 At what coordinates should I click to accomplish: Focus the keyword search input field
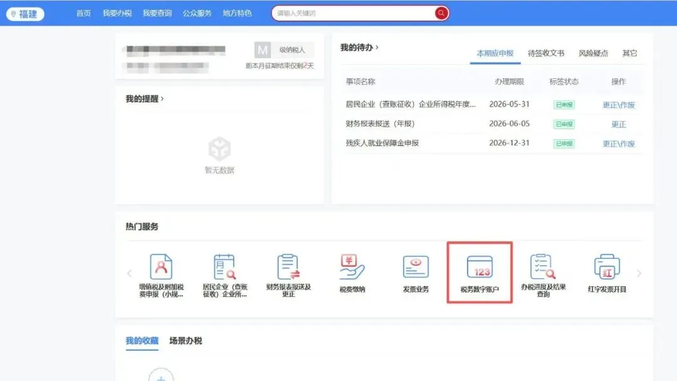tap(354, 13)
